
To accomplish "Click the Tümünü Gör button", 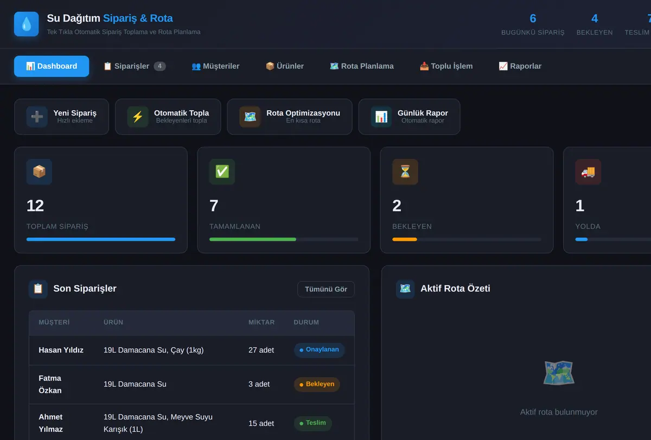I will (326, 289).
